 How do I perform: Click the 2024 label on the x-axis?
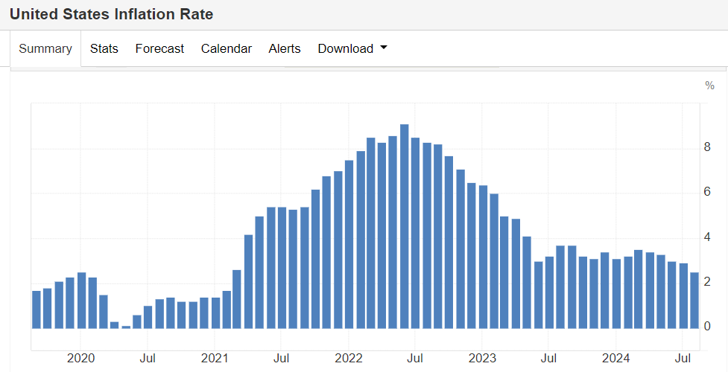point(617,358)
